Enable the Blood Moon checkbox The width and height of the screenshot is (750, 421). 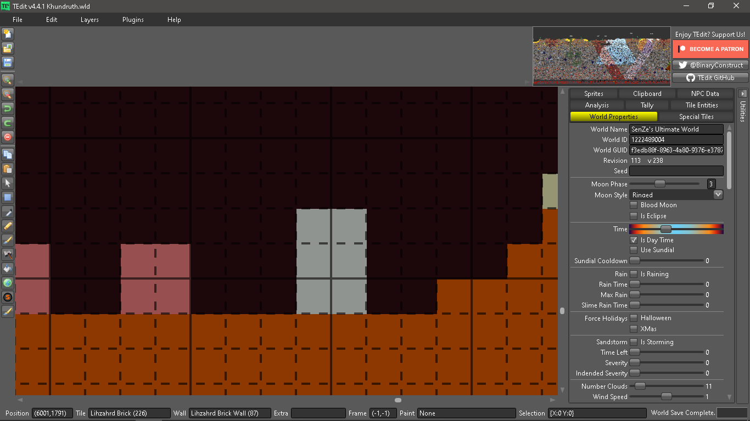(634, 204)
